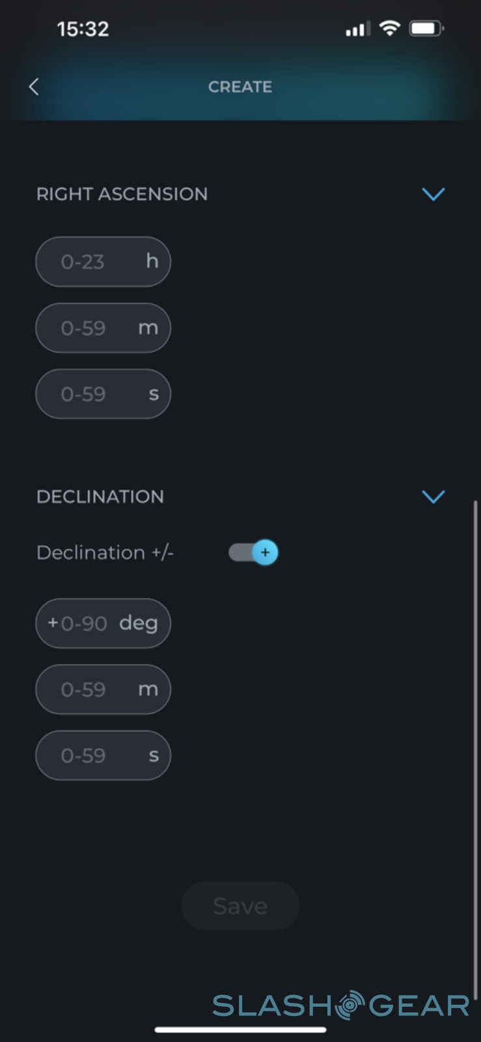Tap the cellular signal bars icon
This screenshot has height=1042, width=481.
(x=357, y=29)
